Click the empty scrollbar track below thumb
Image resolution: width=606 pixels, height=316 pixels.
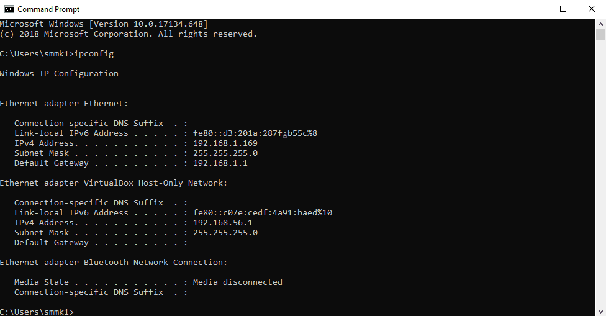(x=600, y=173)
